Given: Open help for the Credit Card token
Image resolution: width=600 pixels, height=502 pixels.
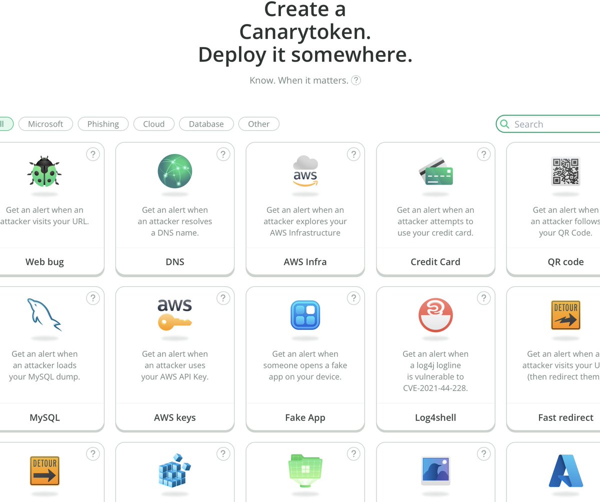Looking at the screenshot, I should (483, 155).
